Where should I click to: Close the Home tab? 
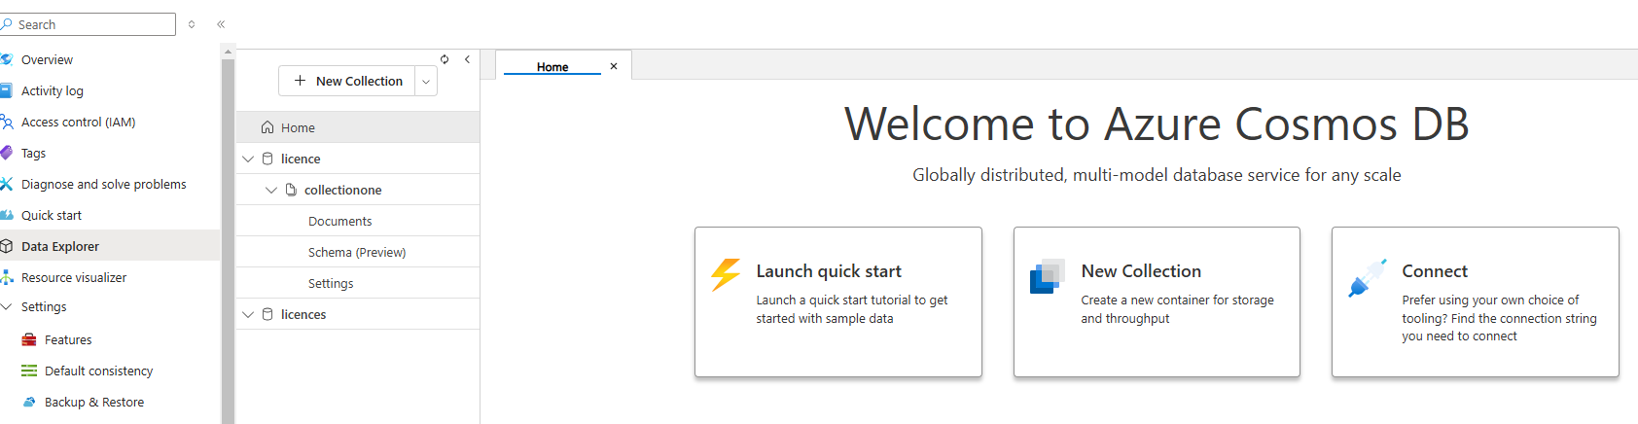click(x=614, y=66)
